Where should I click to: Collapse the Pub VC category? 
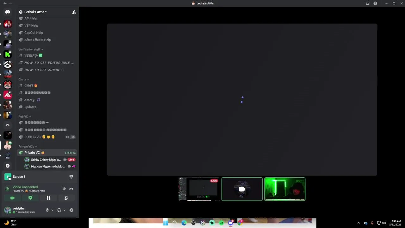click(25, 117)
